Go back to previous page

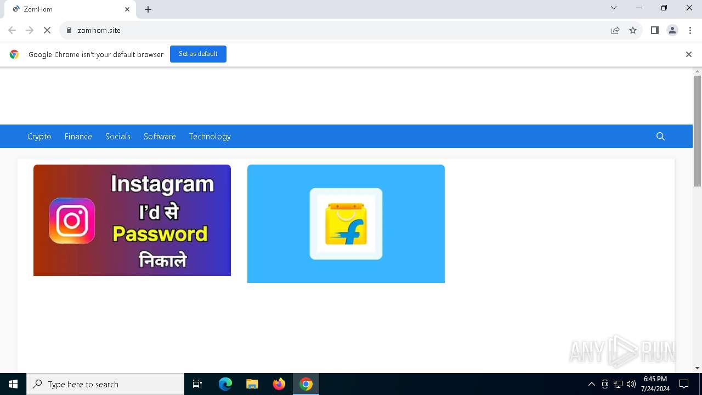coord(12,30)
